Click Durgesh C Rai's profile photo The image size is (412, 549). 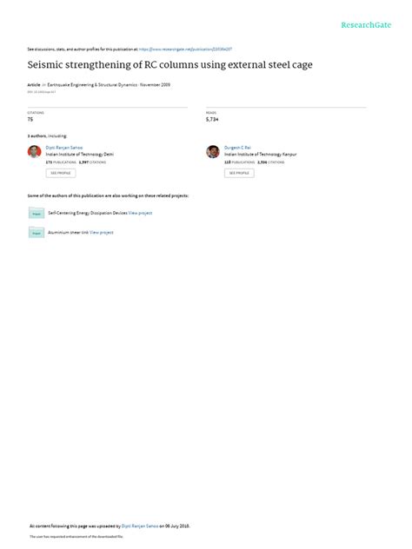[x=213, y=152]
